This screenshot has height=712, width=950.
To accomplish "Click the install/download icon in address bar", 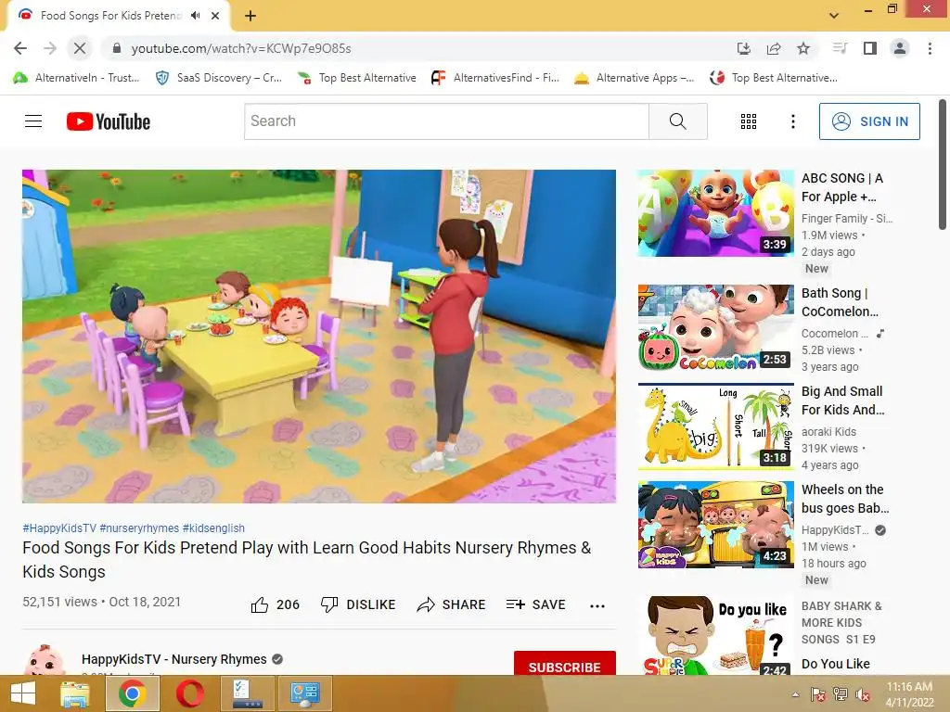I will [744, 48].
